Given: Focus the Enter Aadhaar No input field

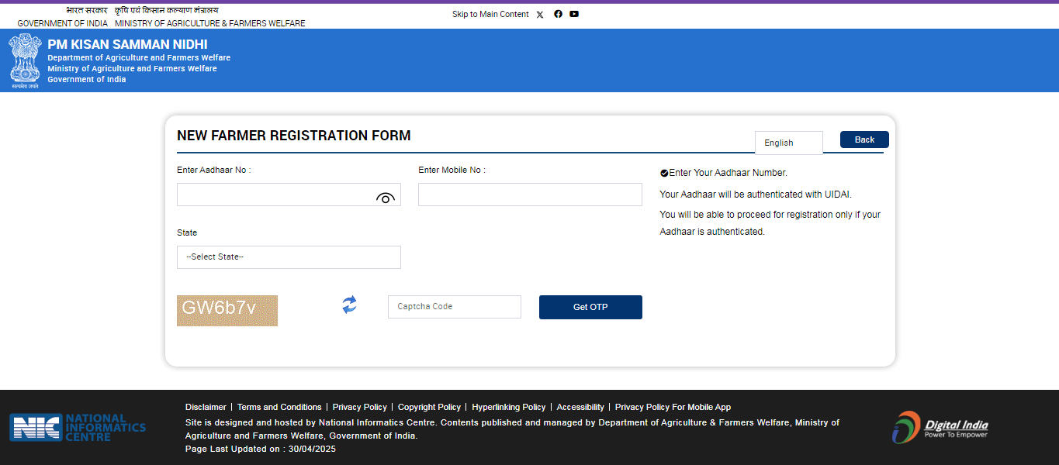Looking at the screenshot, I should (x=289, y=195).
